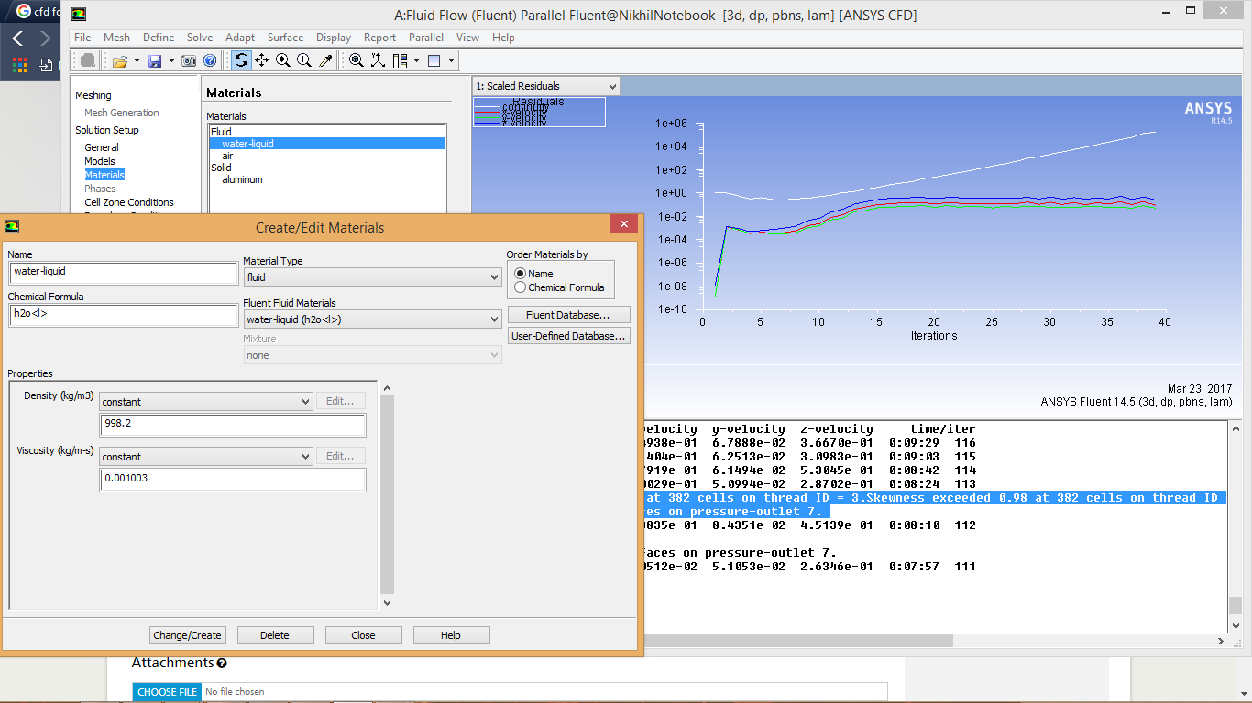Open the Fluent help icon
Viewport: 1252px width, 703px height.
[x=209, y=60]
